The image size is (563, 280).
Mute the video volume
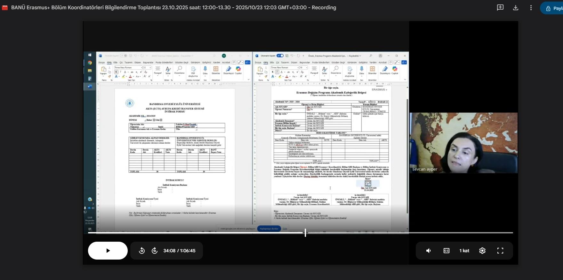(x=429, y=251)
